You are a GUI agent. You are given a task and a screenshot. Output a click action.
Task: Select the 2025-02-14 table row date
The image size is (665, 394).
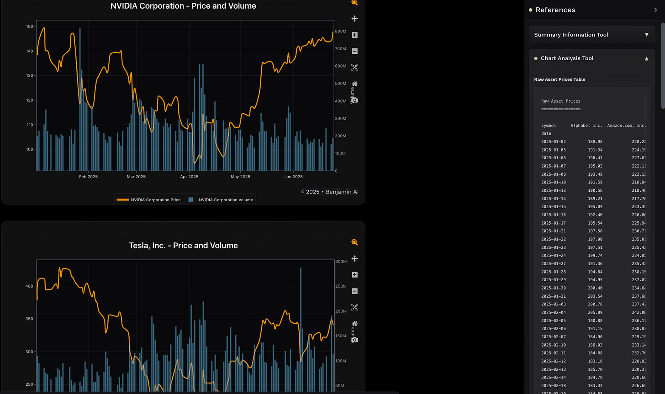point(554,378)
